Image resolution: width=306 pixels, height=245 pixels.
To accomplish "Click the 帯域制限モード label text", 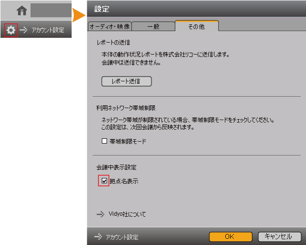I will point(127,142).
